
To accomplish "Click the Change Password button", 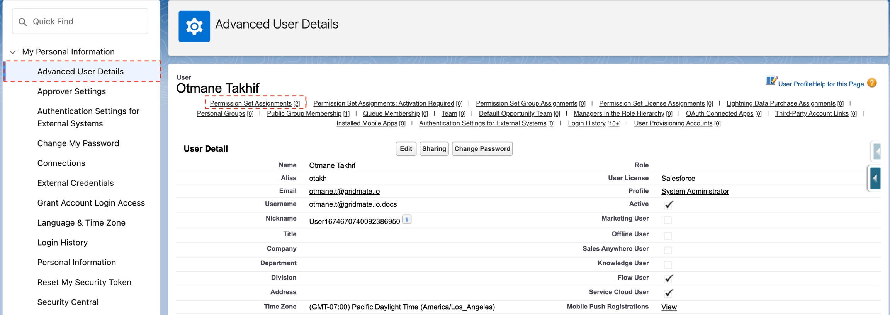I will coord(482,149).
